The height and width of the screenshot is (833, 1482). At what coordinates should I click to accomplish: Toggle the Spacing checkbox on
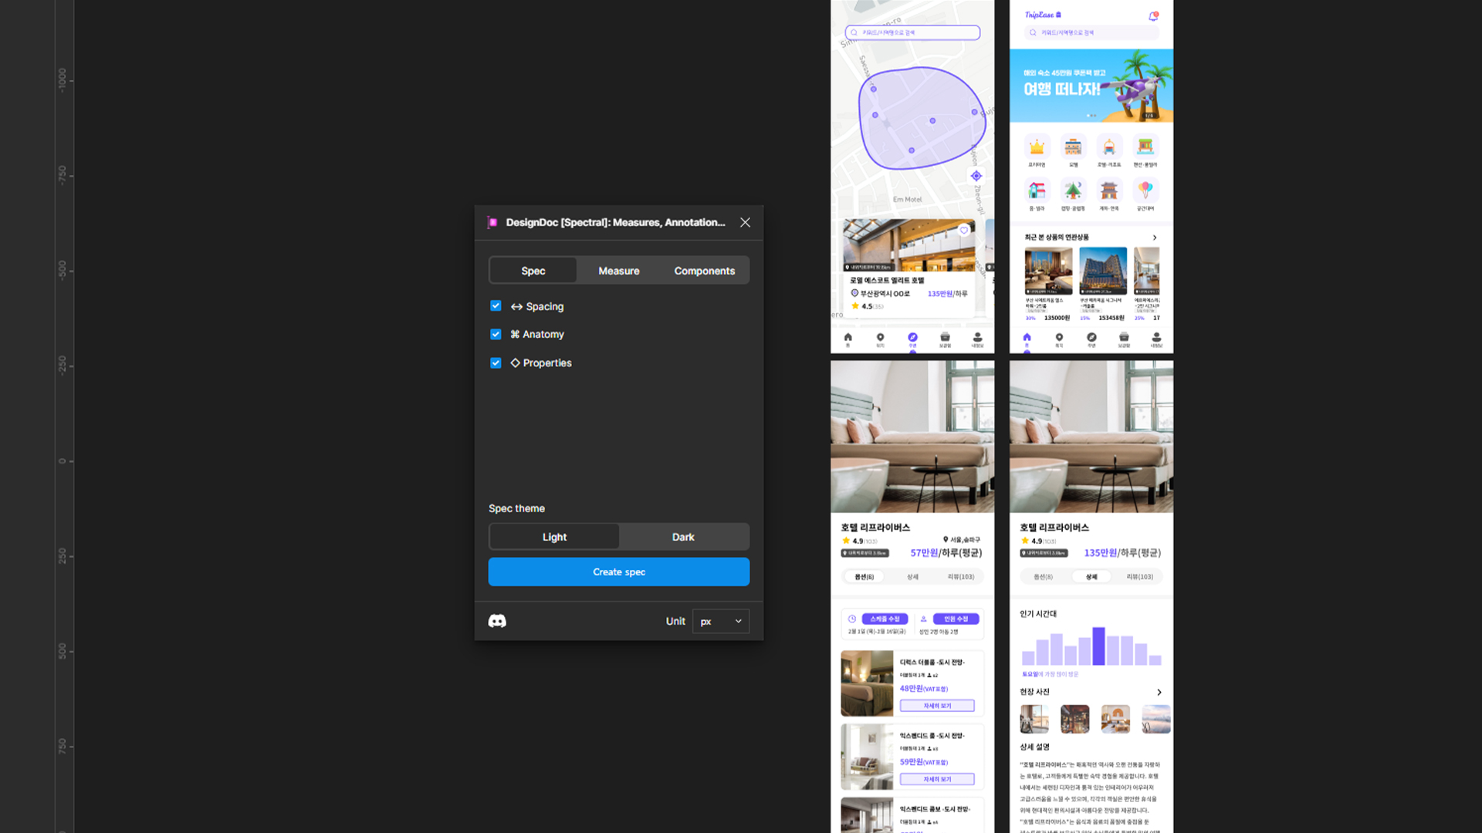coord(496,305)
